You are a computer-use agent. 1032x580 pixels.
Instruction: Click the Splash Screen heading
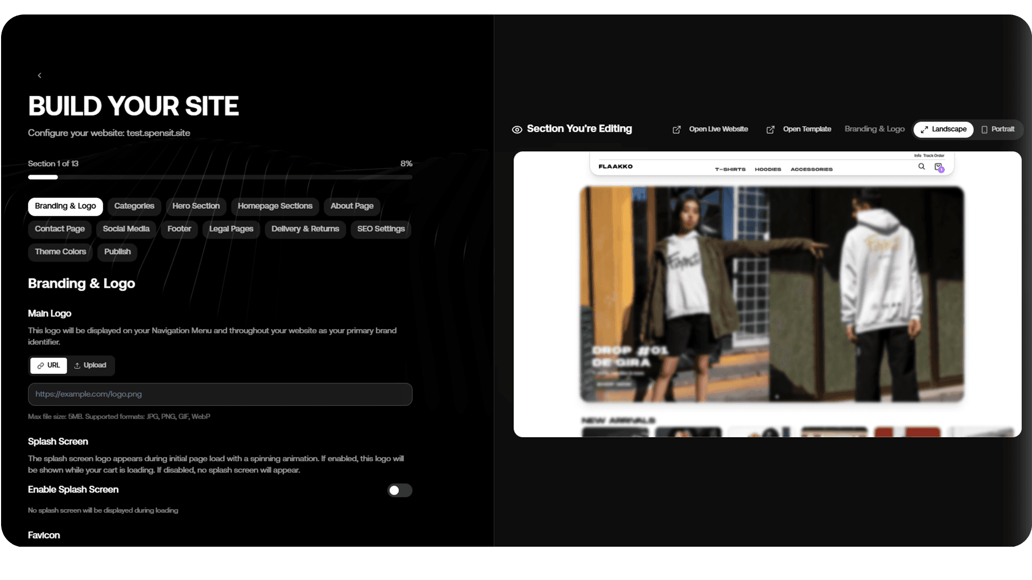(58, 441)
